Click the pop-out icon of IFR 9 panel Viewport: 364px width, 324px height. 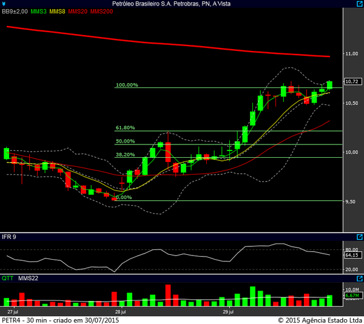coord(359,237)
